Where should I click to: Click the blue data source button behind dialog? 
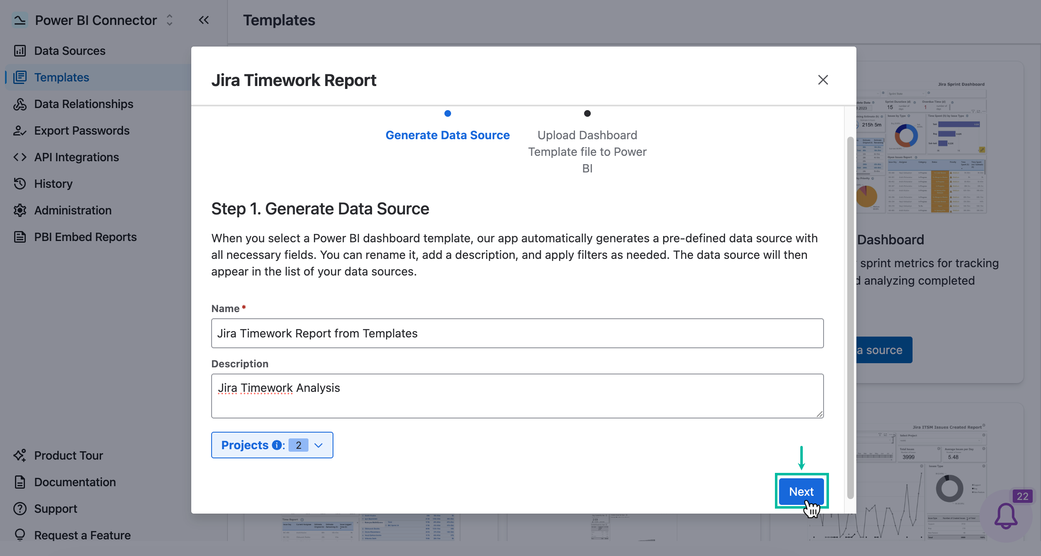(884, 350)
